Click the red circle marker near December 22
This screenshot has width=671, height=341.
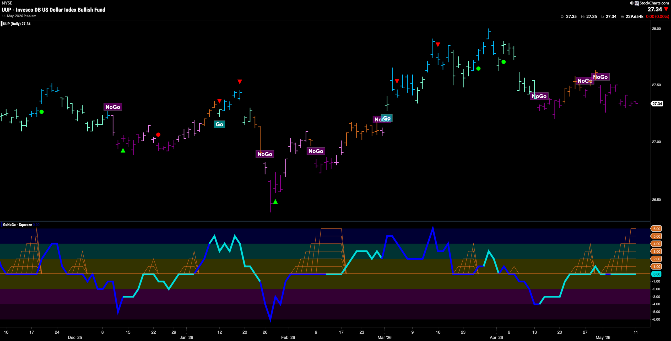click(158, 135)
